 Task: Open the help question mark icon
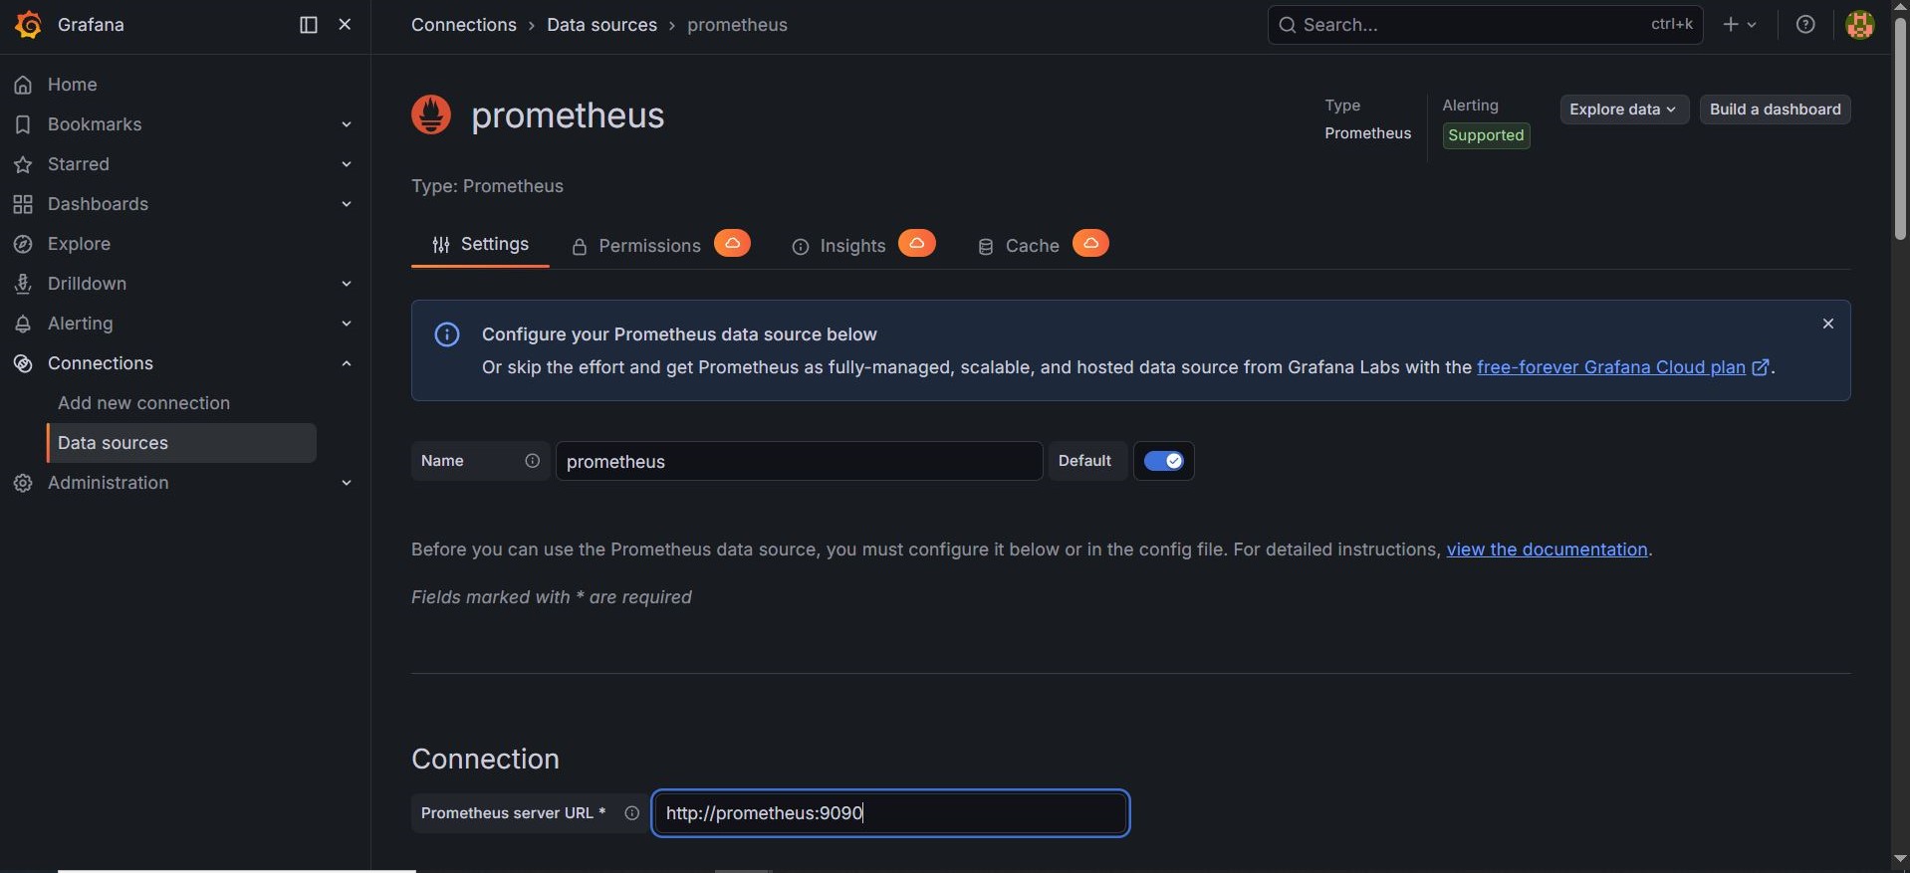coord(1805,25)
